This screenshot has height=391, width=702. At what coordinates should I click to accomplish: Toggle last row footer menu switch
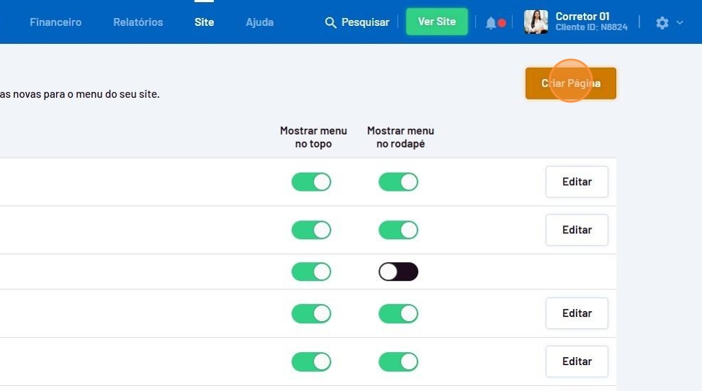pyautogui.click(x=398, y=361)
